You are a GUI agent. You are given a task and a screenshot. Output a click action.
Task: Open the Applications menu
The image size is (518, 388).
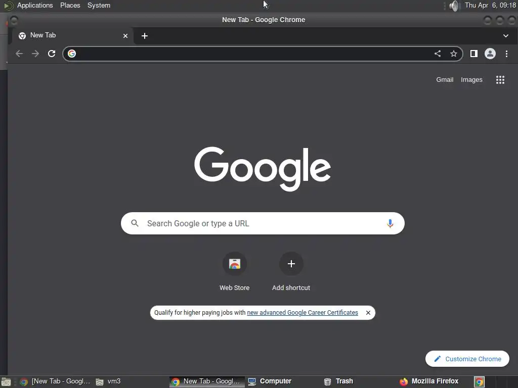coord(35,5)
